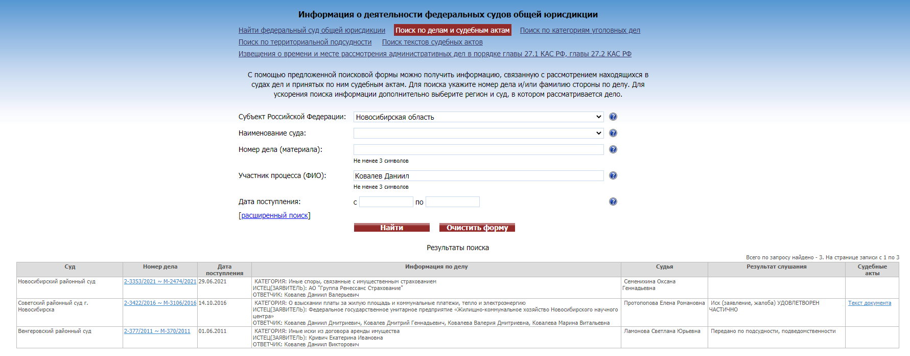Click help icon beside participant name field
This screenshot has height=356, width=910.
[x=613, y=175]
